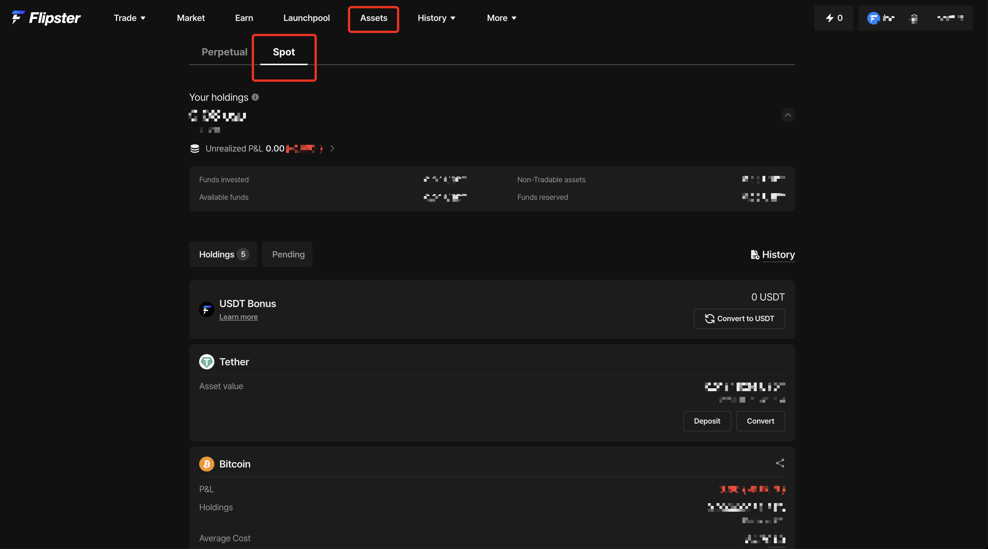The width and height of the screenshot is (988, 549).
Task: Click the Bitcoin Holdings label
Action: tap(216, 507)
